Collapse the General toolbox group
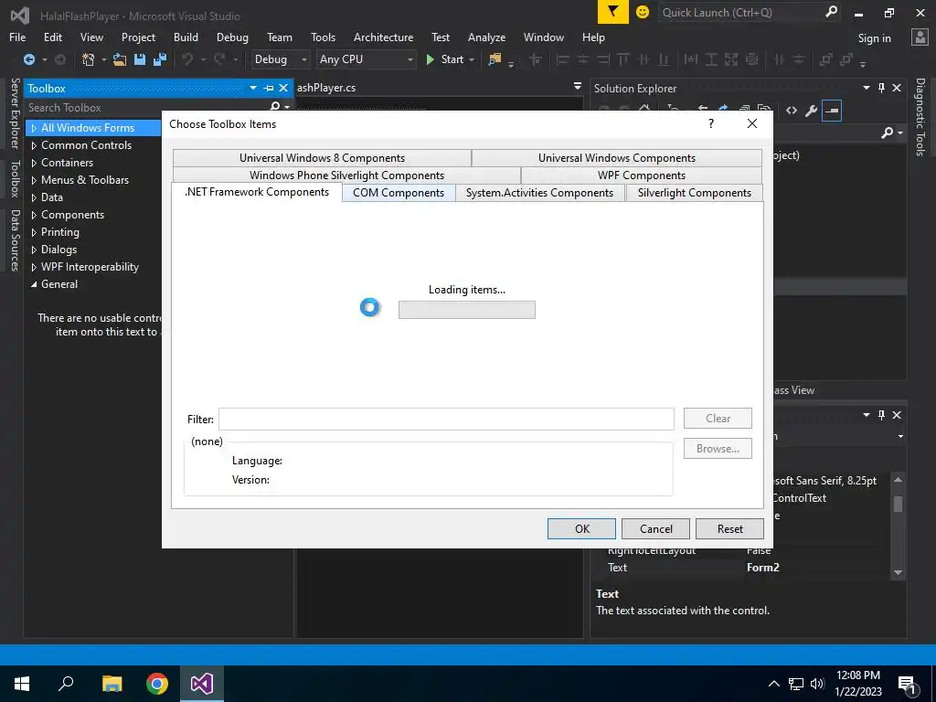 point(34,284)
